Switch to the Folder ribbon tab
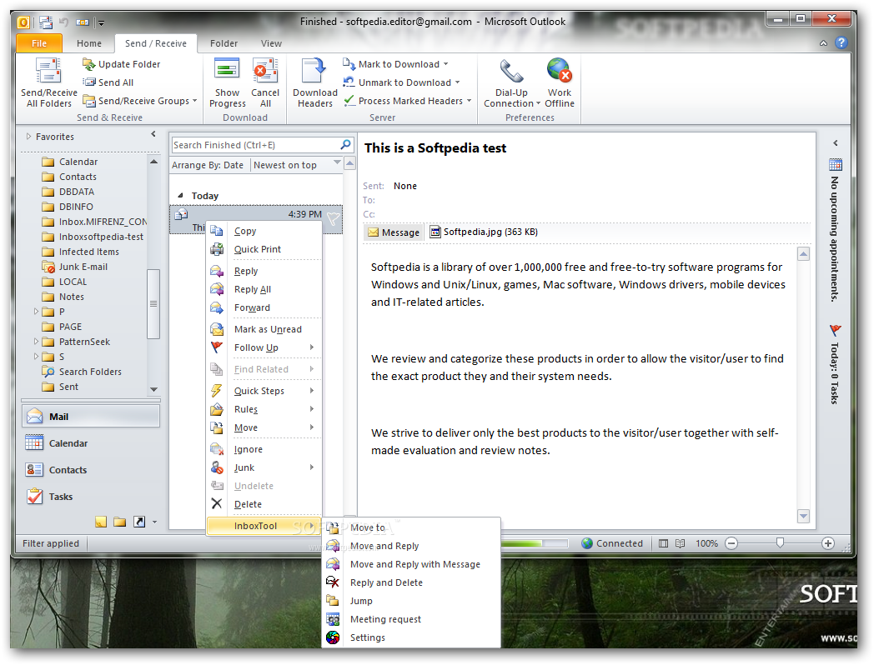 coord(224,42)
